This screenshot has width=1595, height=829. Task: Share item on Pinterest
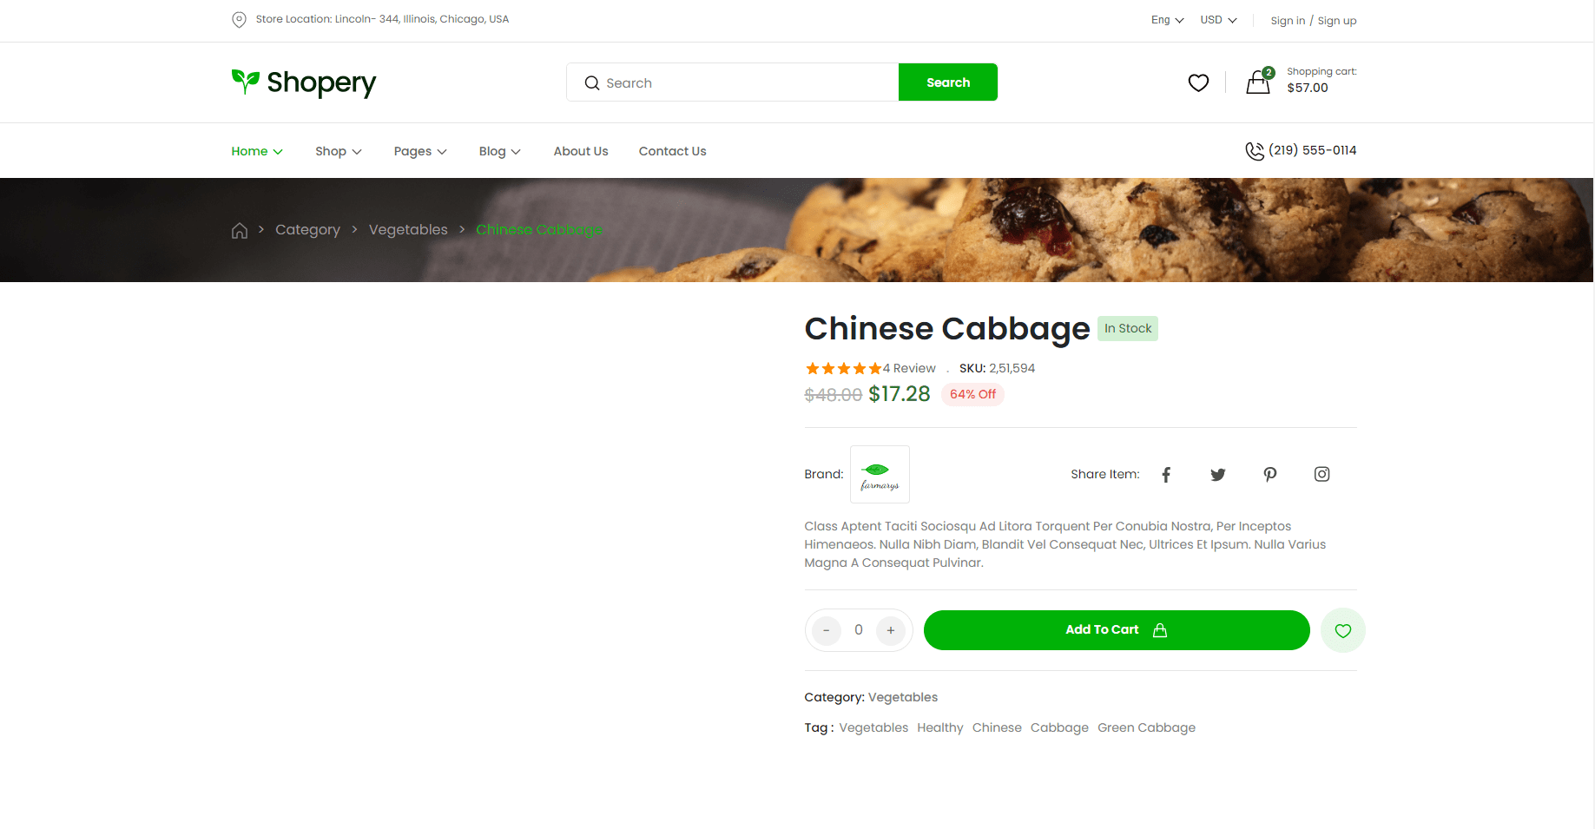(1270, 474)
